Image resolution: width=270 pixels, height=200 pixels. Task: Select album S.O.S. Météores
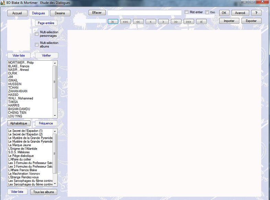coord(30,152)
